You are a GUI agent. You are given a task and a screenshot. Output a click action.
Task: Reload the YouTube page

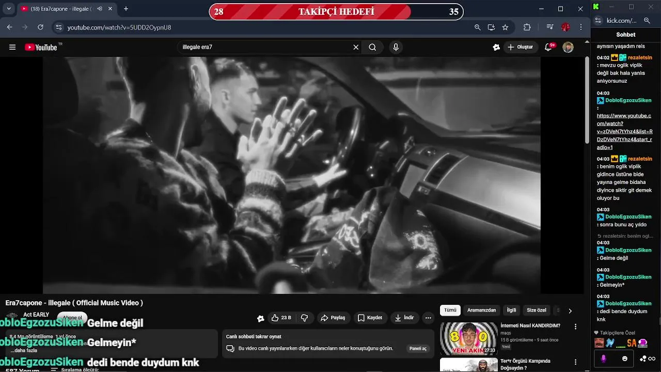pyautogui.click(x=40, y=27)
